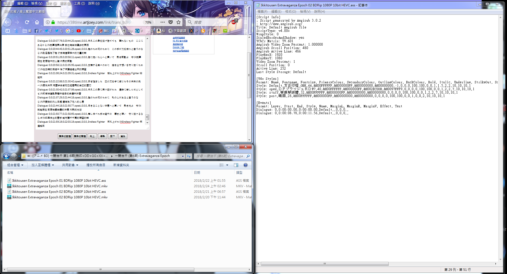Change view icon in Explorer
Image resolution: width=507 pixels, height=274 pixels.
[x=222, y=165]
